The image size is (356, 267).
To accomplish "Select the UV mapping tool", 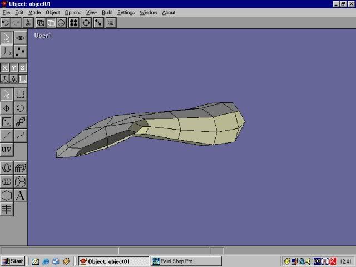I will tap(7, 149).
